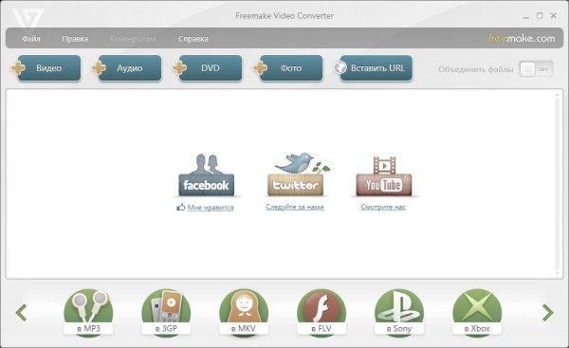
Task: Click the facebook logo icon
Action: (207, 174)
